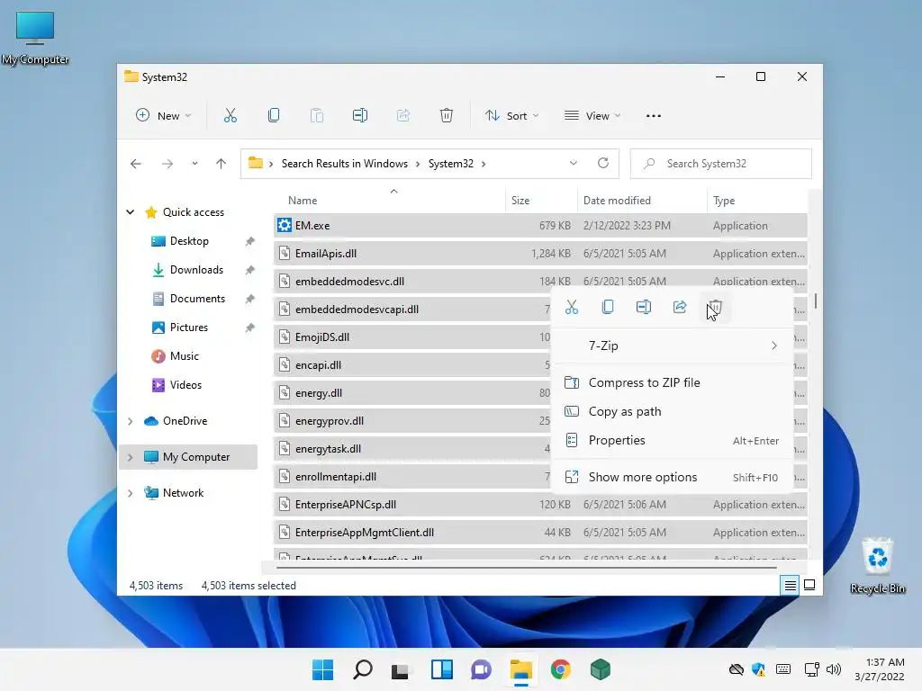Viewport: 922px width, 691px height.
Task: Open Videos in the navigation pane
Action: [x=185, y=385]
